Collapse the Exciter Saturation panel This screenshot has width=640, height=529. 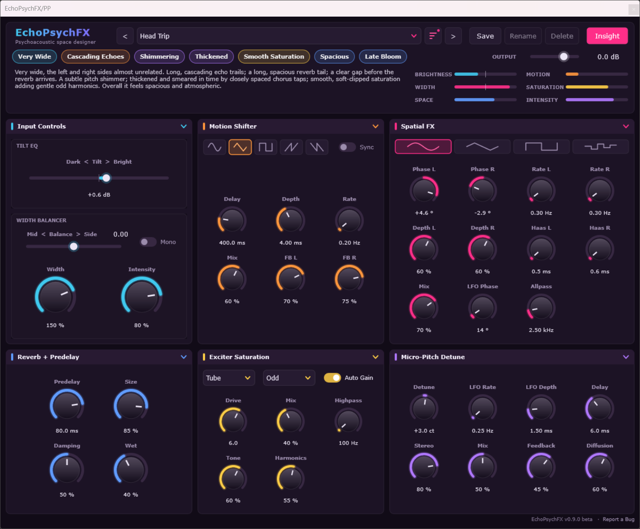point(375,357)
